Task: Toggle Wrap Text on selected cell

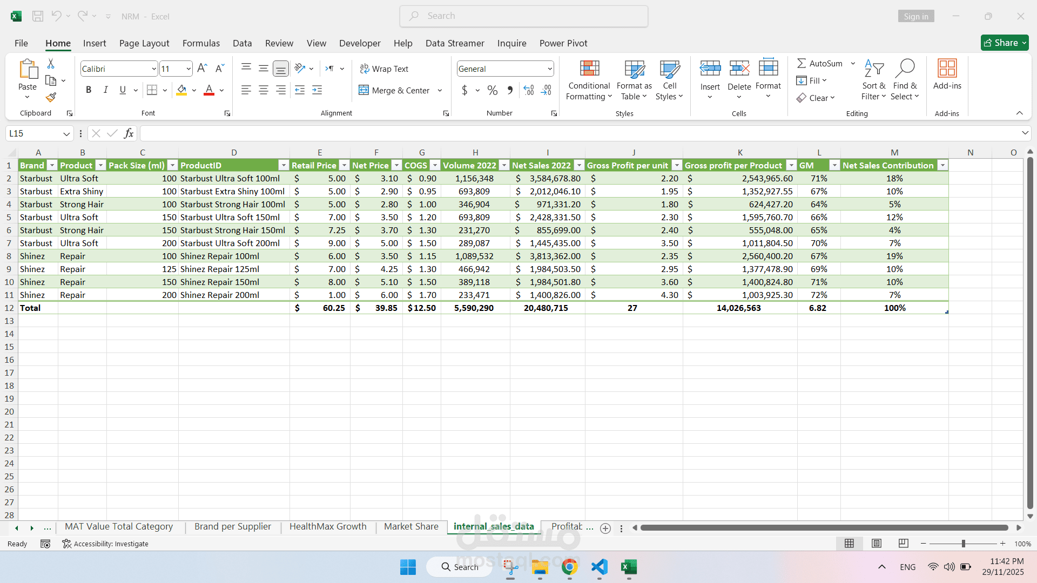Action: tap(384, 69)
